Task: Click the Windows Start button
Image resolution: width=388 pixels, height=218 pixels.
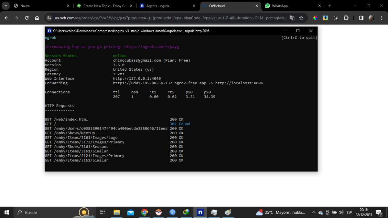Action: point(7,212)
